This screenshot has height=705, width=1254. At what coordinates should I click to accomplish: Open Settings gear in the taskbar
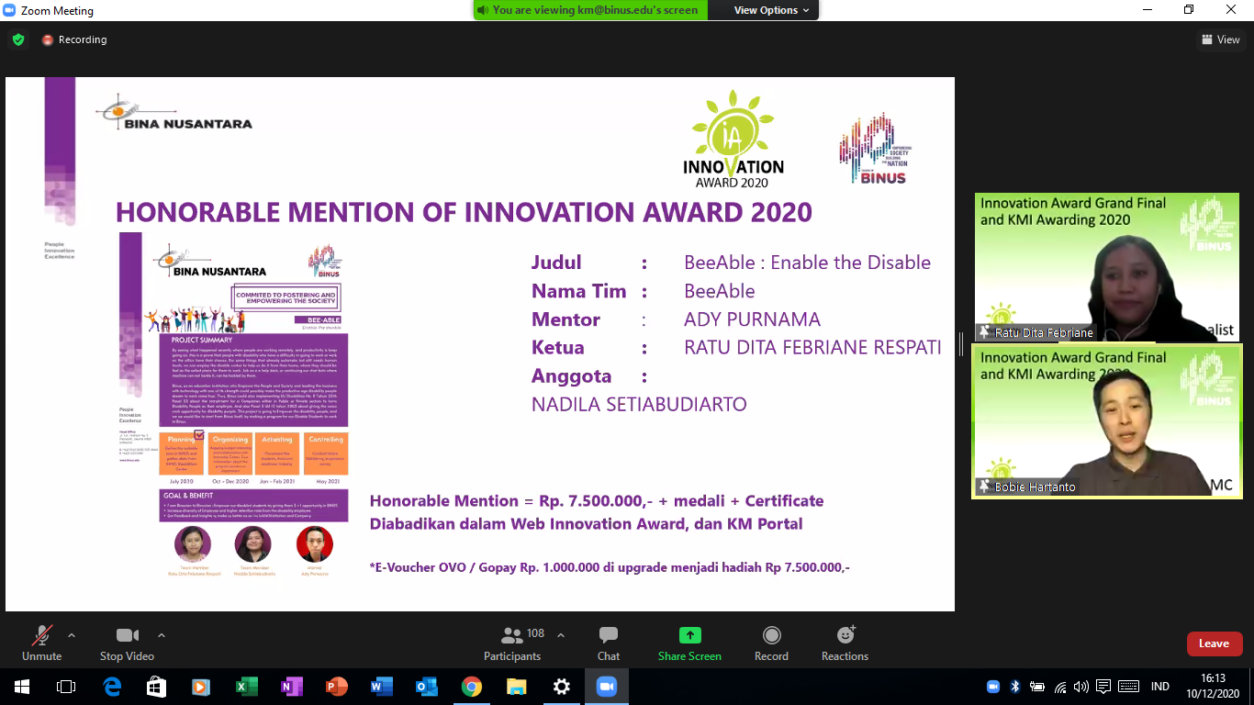point(562,687)
